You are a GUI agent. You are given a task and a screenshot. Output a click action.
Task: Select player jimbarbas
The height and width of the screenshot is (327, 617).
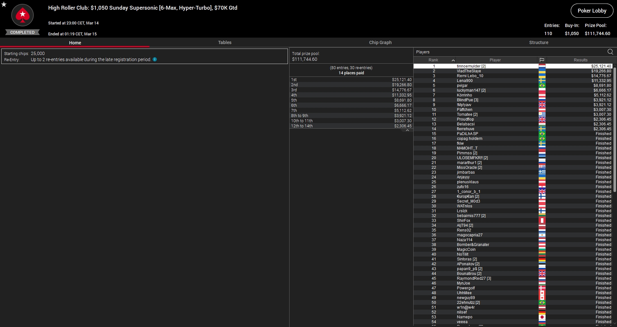pyautogui.click(x=513, y=172)
